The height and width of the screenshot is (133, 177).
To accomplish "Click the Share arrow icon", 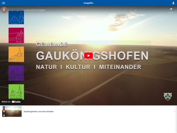I will [x=171, y=9].
